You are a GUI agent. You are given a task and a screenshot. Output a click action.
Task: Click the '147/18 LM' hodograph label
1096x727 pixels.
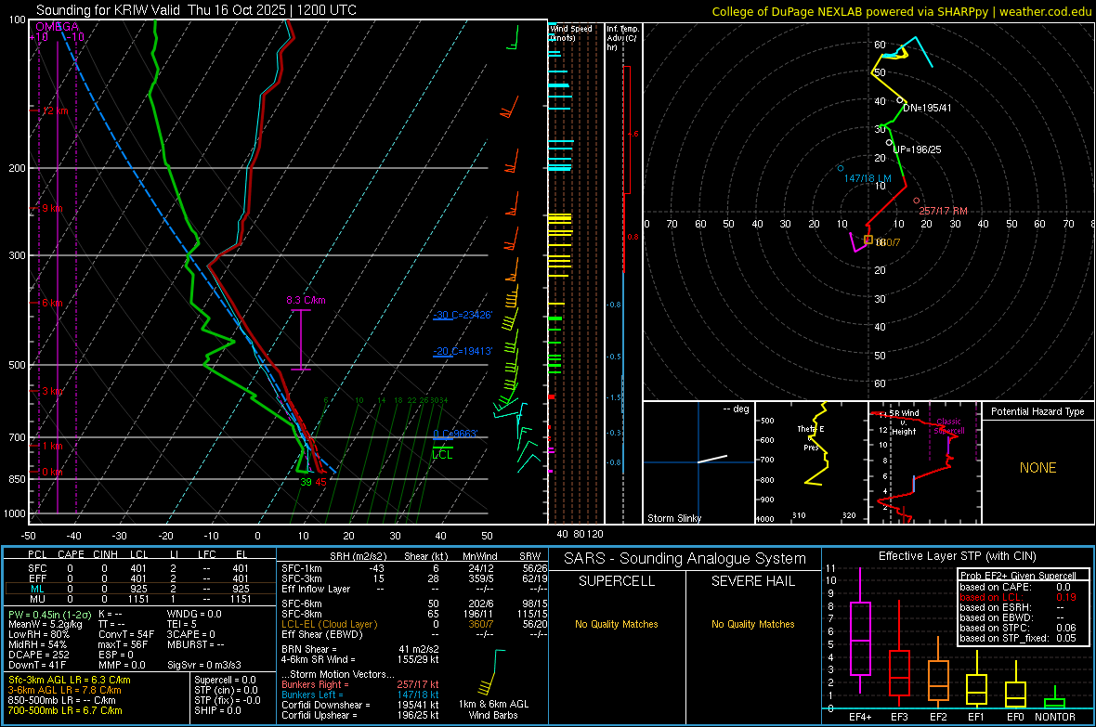point(868,178)
